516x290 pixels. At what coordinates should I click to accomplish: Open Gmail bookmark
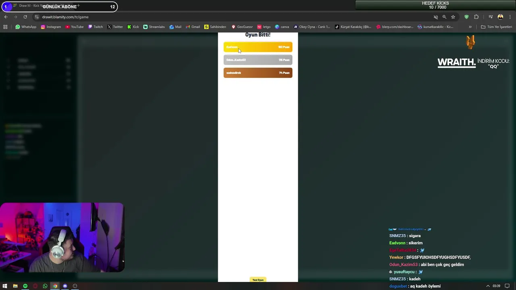(193, 27)
